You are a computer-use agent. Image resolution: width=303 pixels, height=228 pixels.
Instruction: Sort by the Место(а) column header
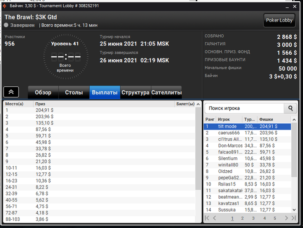coord(18,104)
